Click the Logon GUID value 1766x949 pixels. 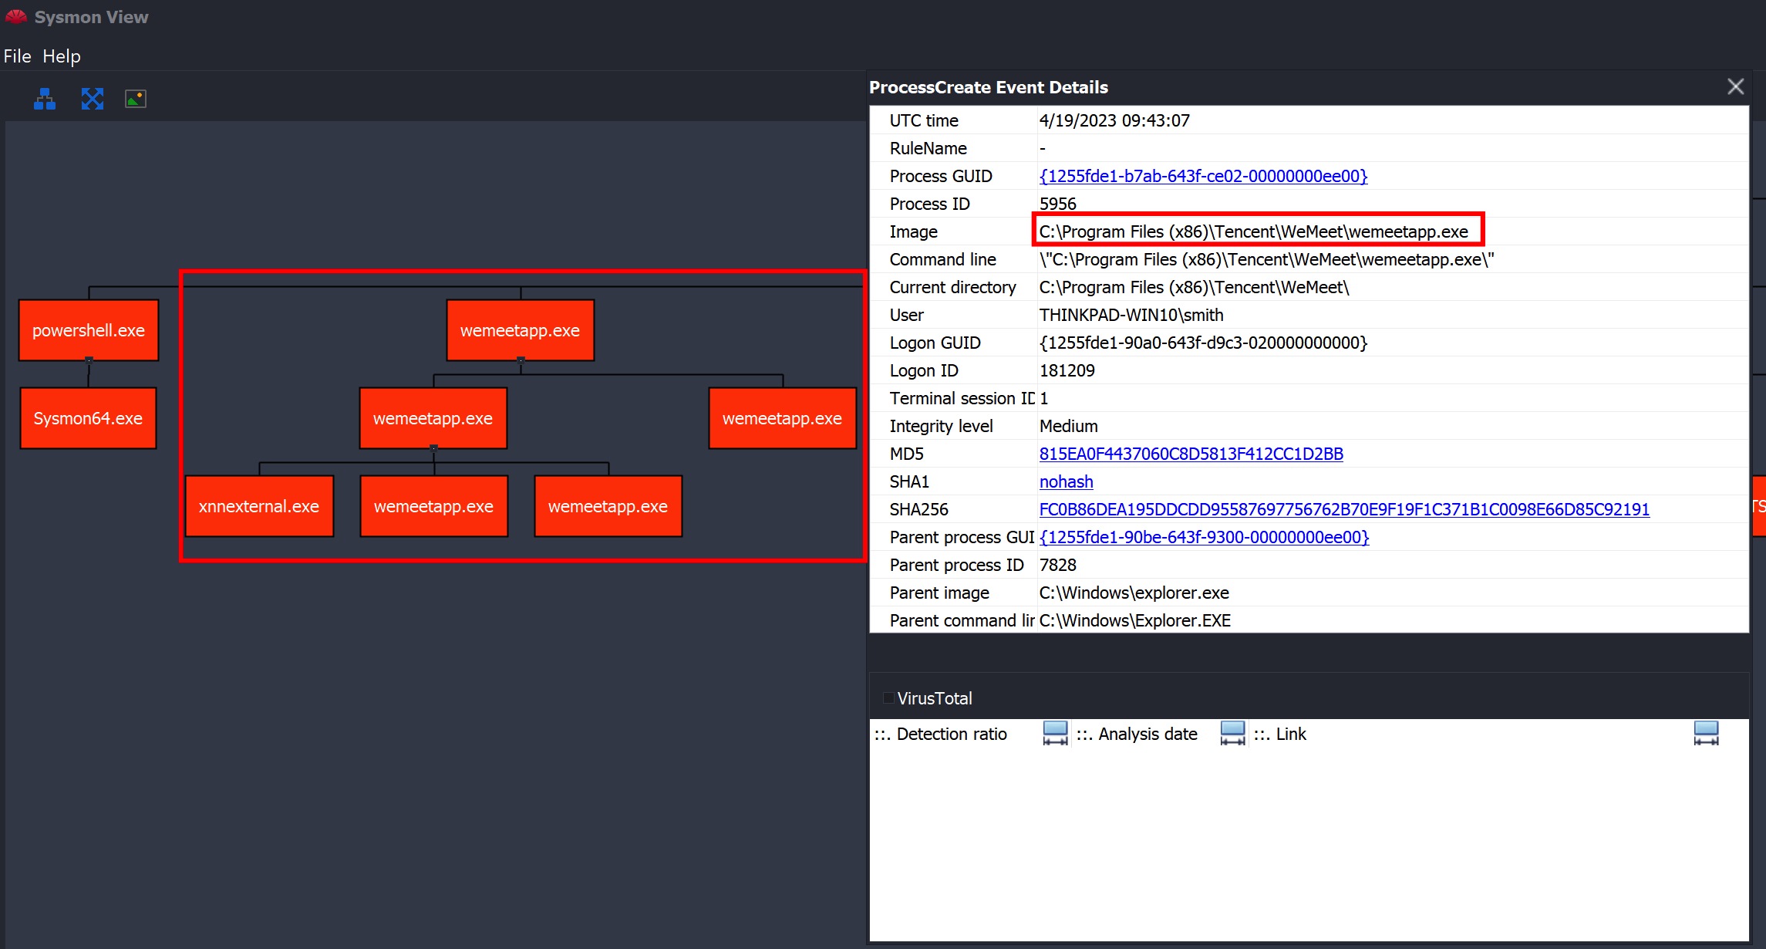coord(1203,343)
